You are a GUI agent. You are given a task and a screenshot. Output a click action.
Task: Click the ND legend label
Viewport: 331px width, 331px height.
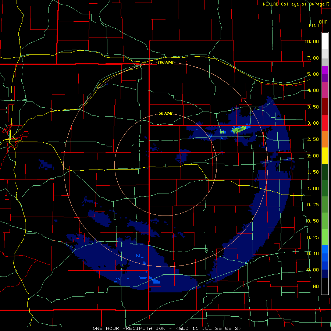(x=316, y=286)
